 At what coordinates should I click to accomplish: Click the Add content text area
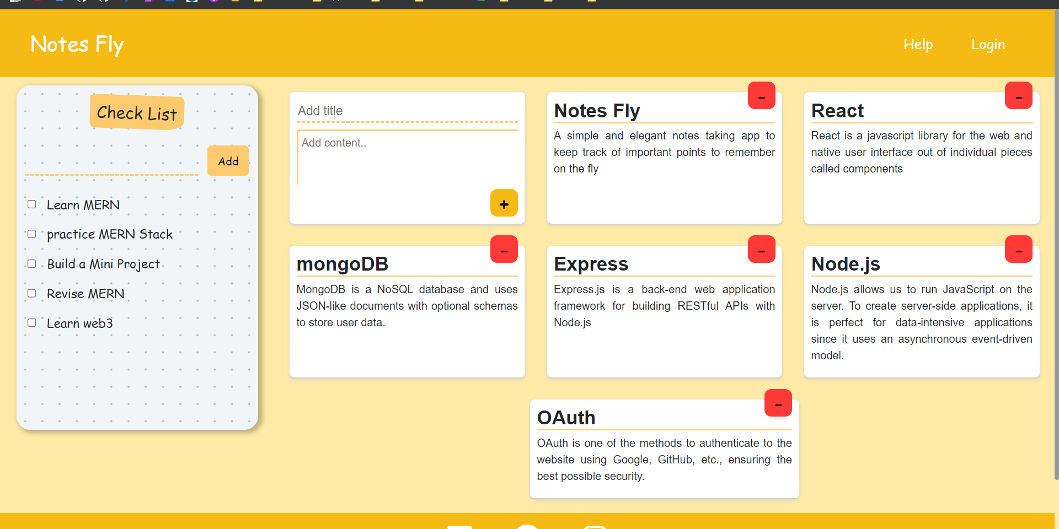click(407, 157)
